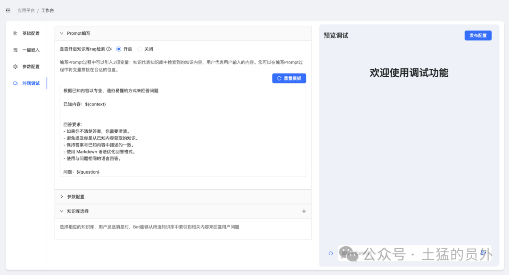The height and width of the screenshot is (275, 509).
Task: Select the 开启 radio button
Action: click(119, 49)
